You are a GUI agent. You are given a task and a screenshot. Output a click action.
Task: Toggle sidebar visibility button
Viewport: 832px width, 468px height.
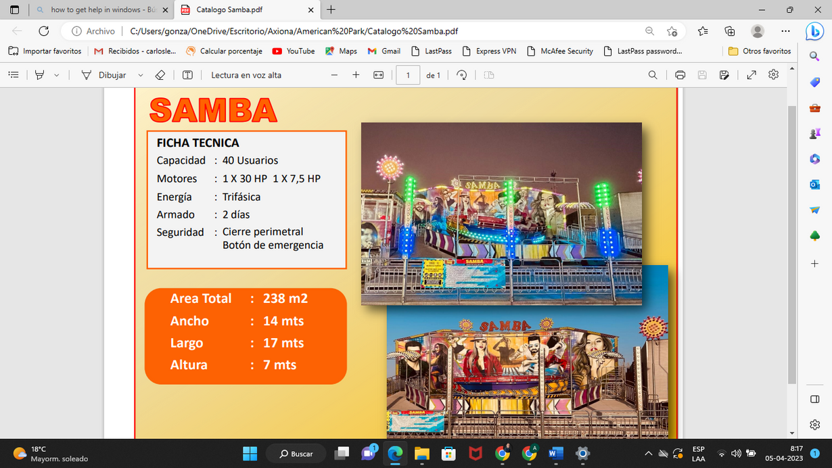[x=814, y=399]
